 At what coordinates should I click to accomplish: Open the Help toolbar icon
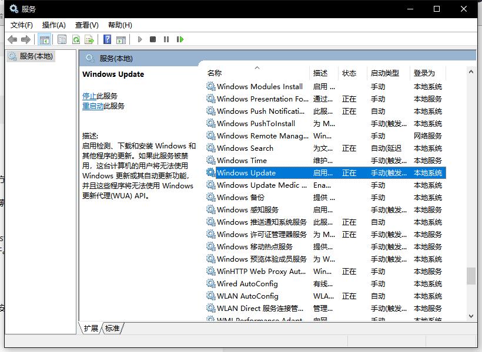[x=108, y=39]
